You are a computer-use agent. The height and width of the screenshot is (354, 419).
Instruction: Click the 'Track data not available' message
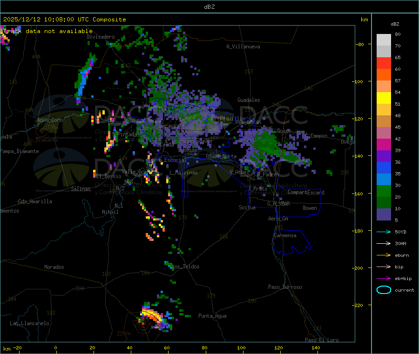(x=48, y=31)
